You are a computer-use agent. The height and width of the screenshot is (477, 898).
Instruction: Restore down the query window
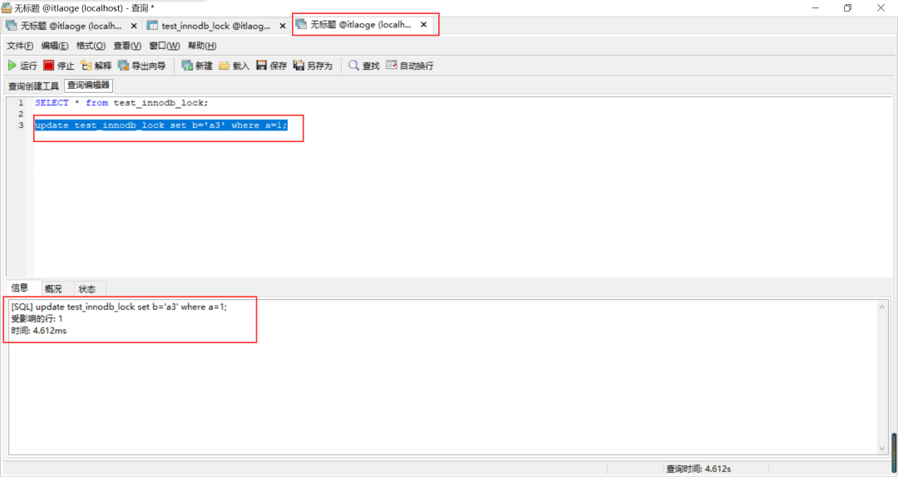847,8
